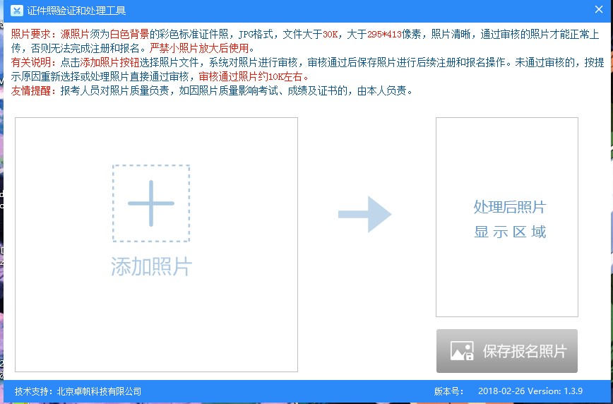Click the red text 严禁小照片放大后使用
This screenshot has width=613, height=404.
pos(198,49)
